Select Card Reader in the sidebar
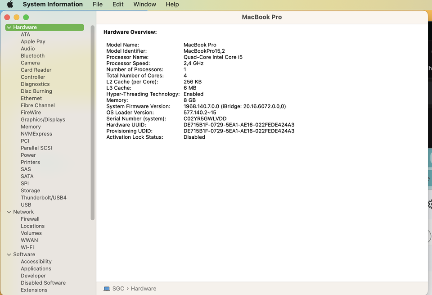 tap(36, 70)
